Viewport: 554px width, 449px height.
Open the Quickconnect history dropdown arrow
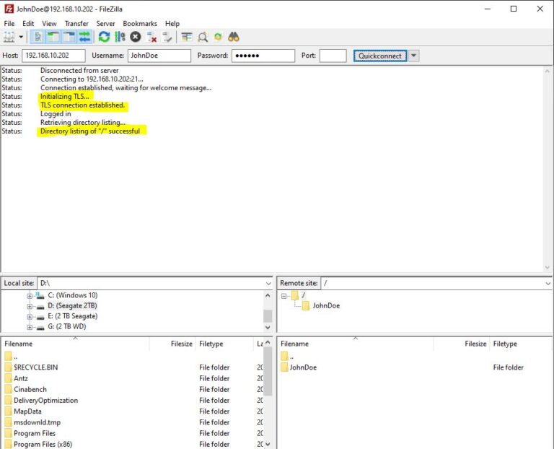point(414,56)
